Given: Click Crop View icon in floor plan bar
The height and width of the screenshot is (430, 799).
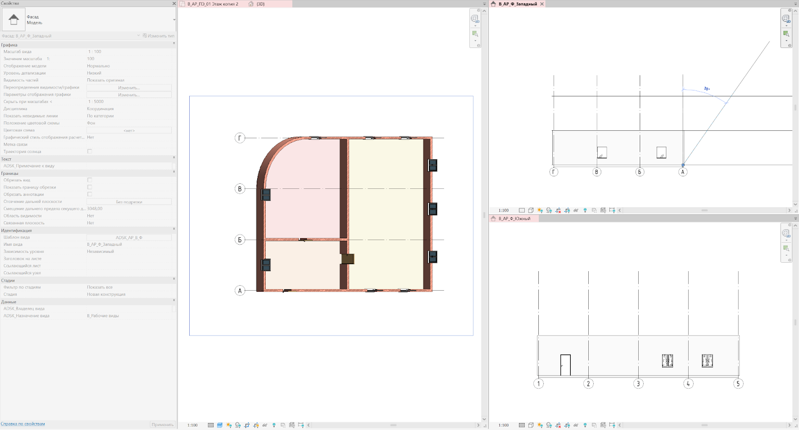Looking at the screenshot, I should [247, 425].
